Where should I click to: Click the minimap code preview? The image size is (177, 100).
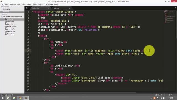click(169, 17)
